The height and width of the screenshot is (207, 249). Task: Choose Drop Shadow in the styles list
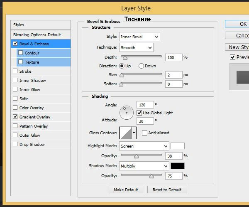[32, 145]
